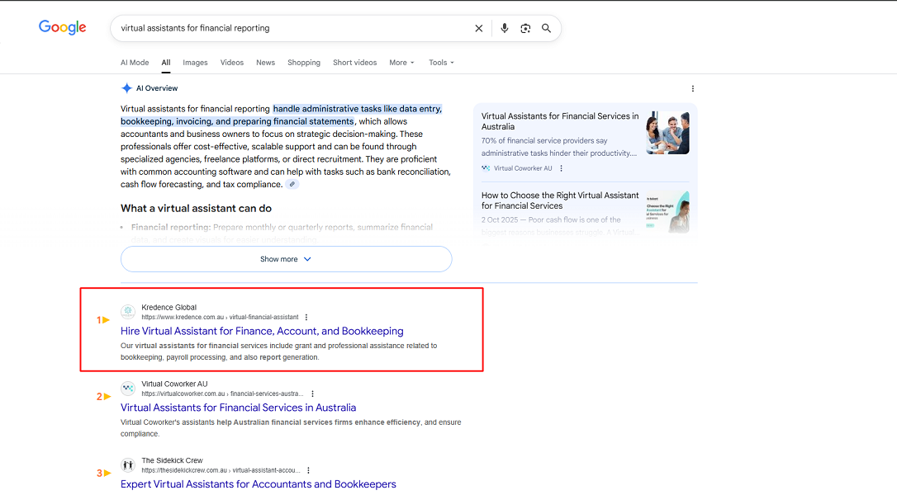Image resolution: width=897 pixels, height=495 pixels.
Task: Expand the More search filters dropdown
Action: (401, 63)
